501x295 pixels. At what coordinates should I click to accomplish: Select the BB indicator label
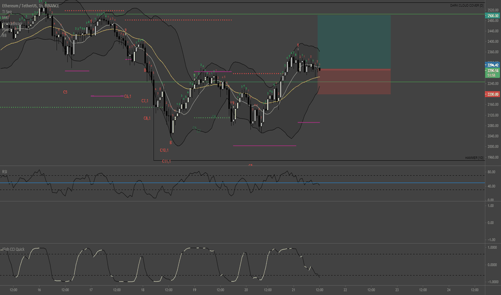pyautogui.click(x=4, y=35)
